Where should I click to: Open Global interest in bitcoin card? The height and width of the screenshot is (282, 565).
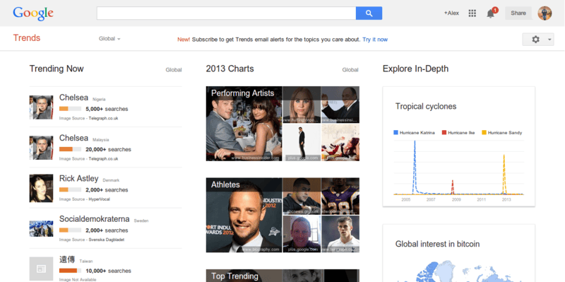(458, 253)
